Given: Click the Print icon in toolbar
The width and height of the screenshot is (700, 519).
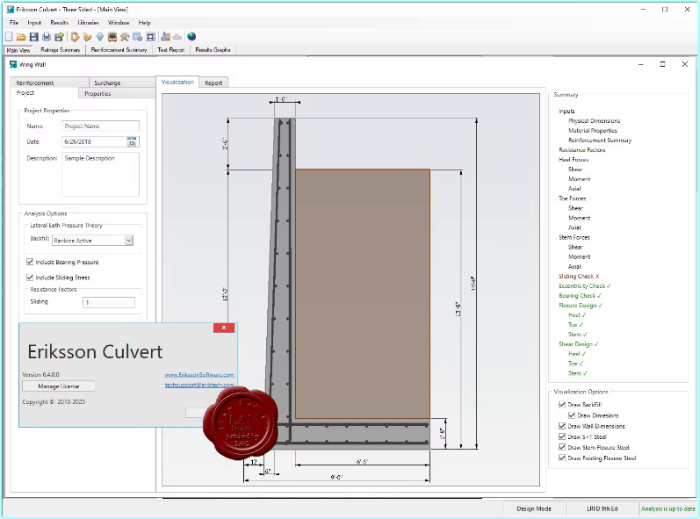Looking at the screenshot, I should [47, 37].
